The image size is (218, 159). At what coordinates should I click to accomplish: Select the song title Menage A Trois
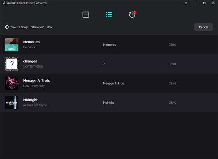pyautogui.click(x=36, y=81)
